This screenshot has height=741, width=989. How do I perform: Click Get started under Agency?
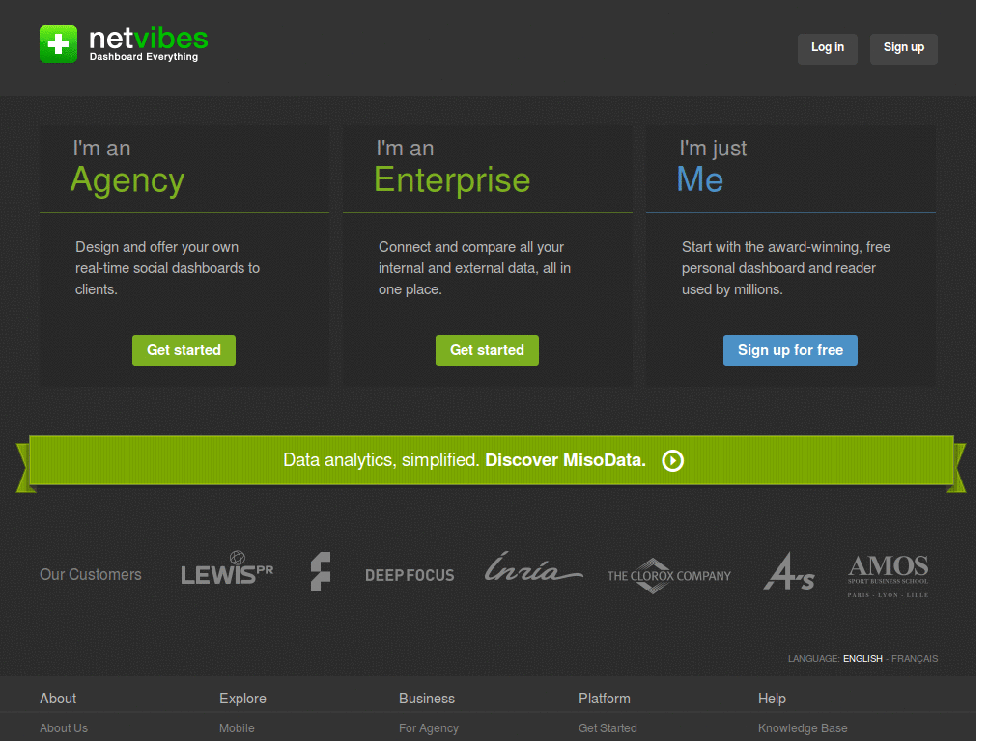pyautogui.click(x=184, y=349)
